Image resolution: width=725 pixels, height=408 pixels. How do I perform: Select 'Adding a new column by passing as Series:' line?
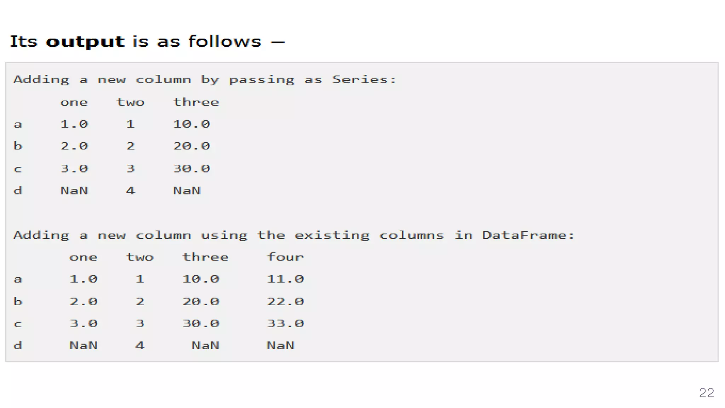[x=205, y=80]
